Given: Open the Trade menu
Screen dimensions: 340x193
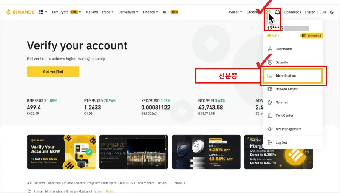Looking at the screenshot, I should click(x=108, y=12).
